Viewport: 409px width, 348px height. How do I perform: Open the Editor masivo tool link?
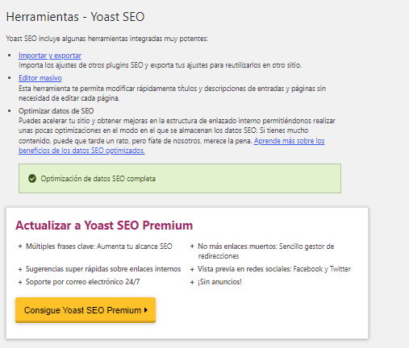40,78
